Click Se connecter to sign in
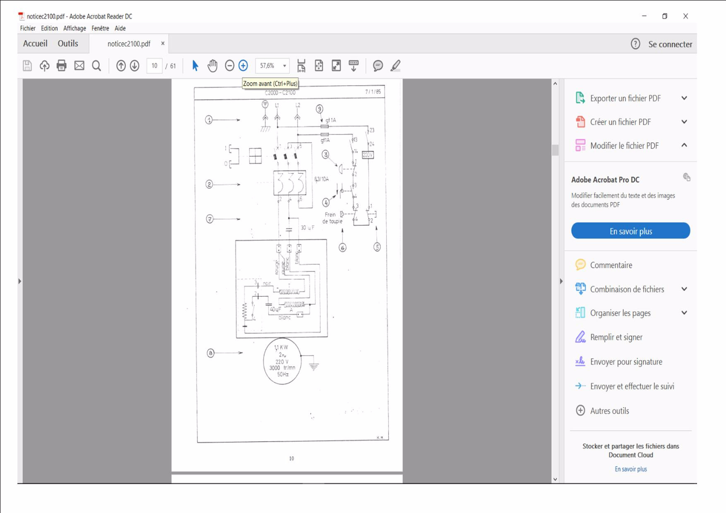This screenshot has height=513, width=726. [x=670, y=44]
